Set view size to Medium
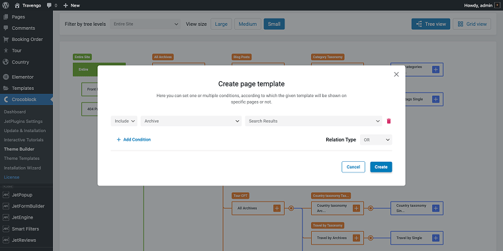Image resolution: width=503 pixels, height=251 pixels. 248,24
